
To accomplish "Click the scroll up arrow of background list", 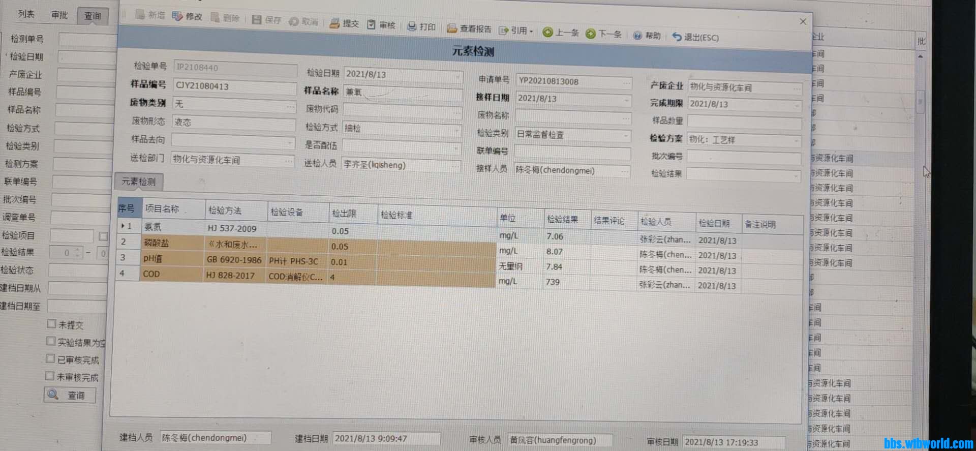I will (x=921, y=55).
